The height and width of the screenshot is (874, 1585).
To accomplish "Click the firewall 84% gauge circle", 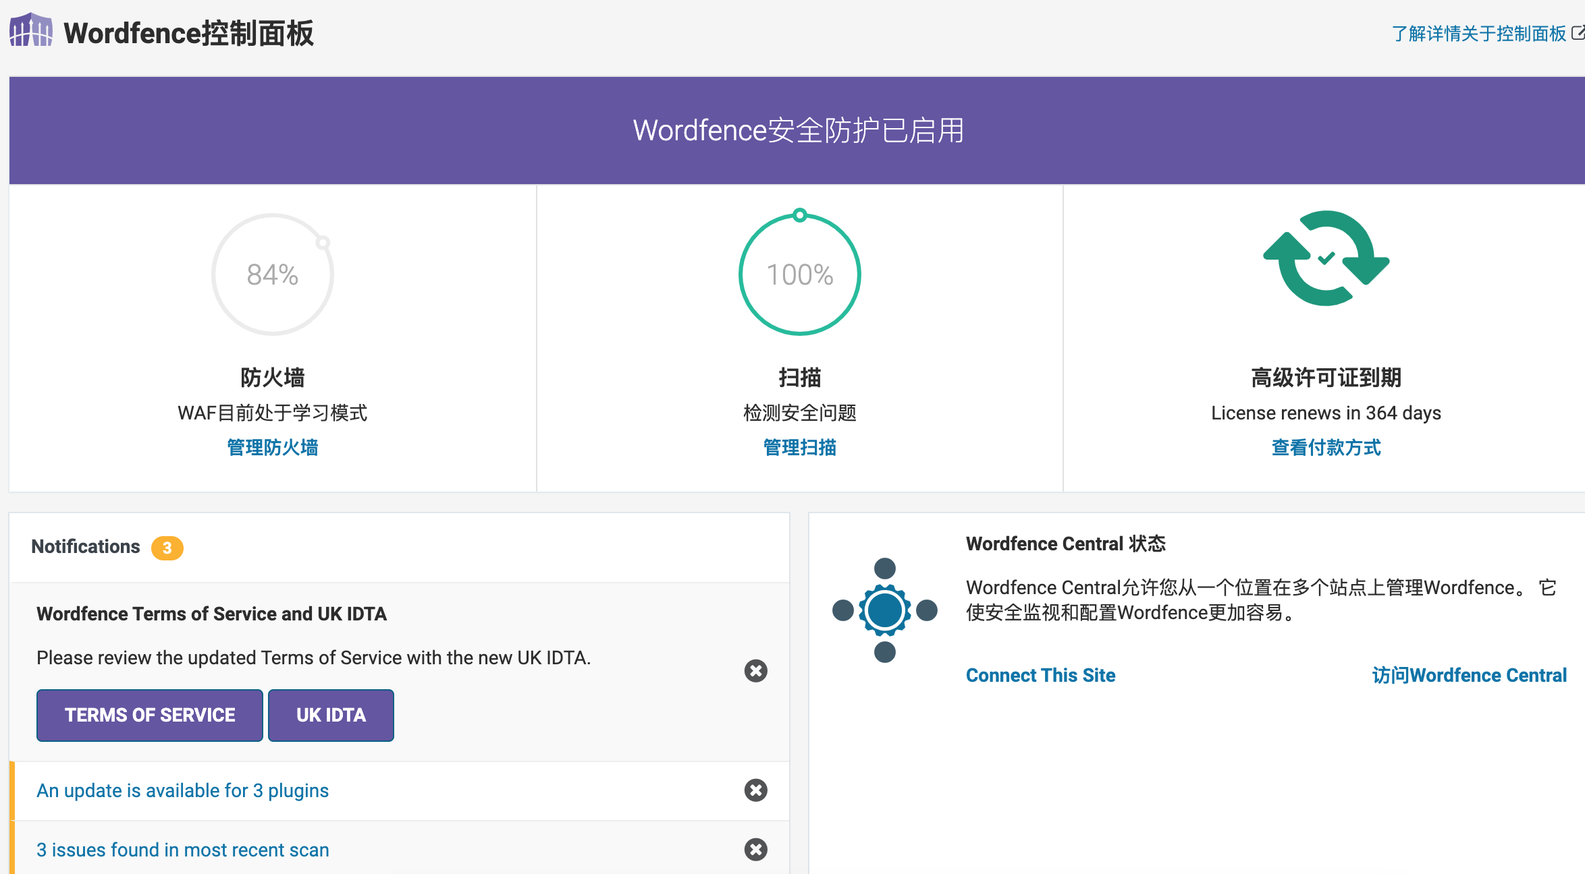I will tap(273, 272).
